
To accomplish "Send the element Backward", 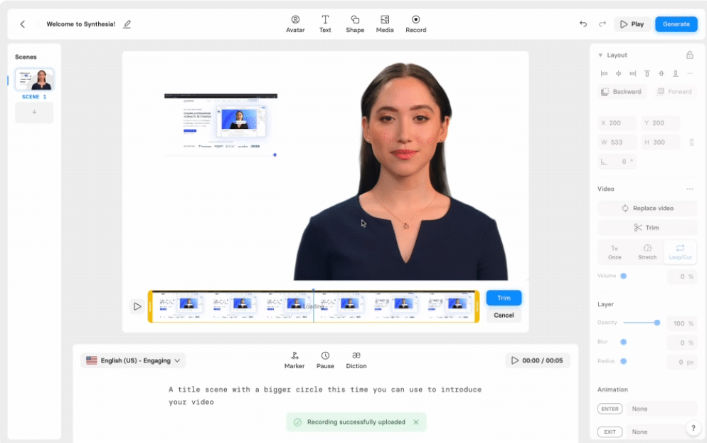I will [622, 92].
